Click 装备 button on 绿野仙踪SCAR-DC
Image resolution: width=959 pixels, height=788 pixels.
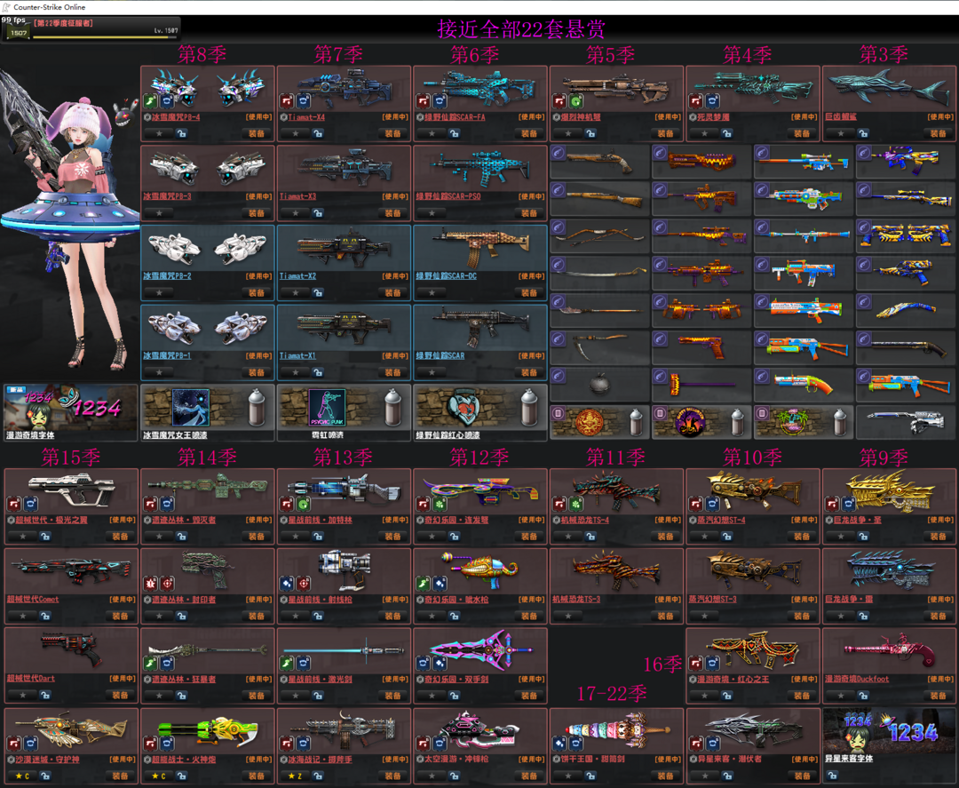[x=529, y=292]
